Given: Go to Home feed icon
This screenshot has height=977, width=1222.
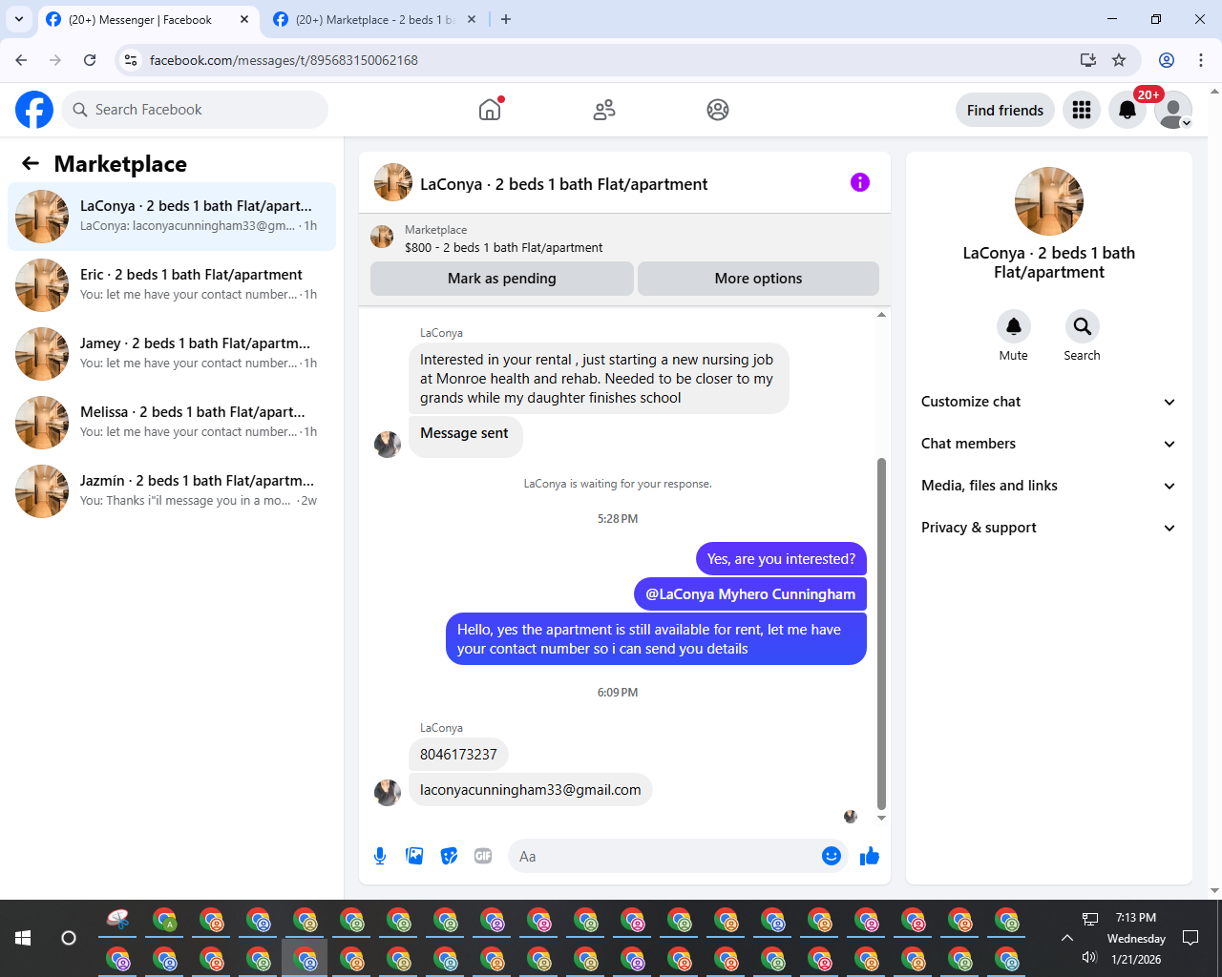Looking at the screenshot, I should (490, 110).
